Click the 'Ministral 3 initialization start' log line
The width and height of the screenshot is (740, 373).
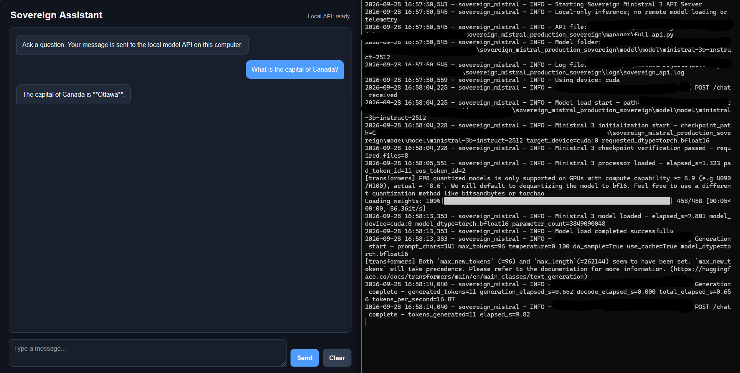[x=548, y=133]
